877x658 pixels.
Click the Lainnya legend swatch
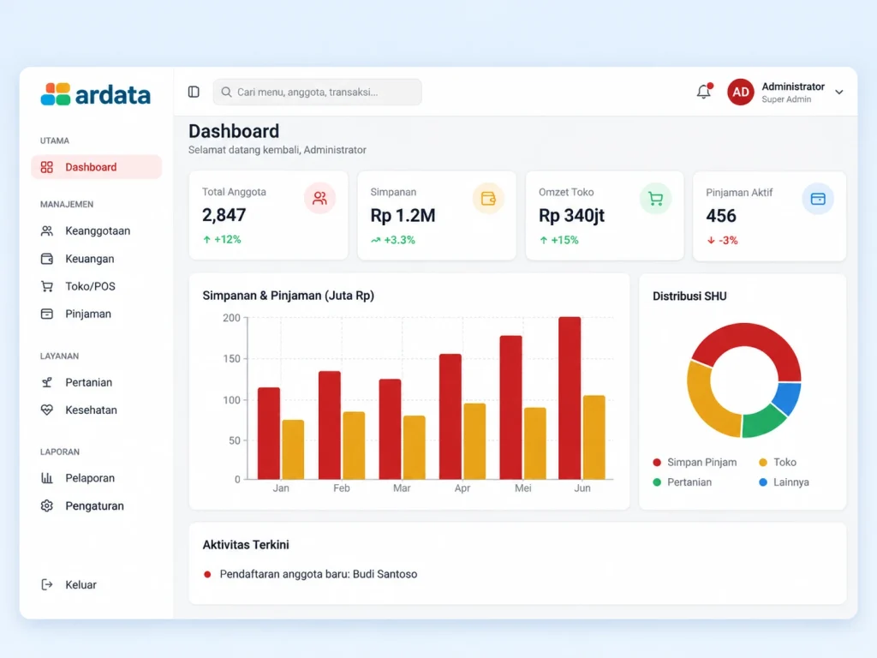click(763, 482)
